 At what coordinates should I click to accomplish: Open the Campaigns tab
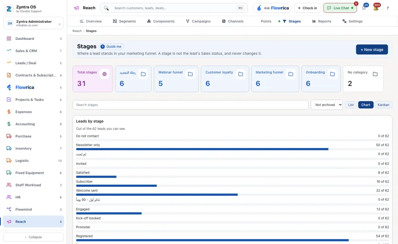coord(198,21)
